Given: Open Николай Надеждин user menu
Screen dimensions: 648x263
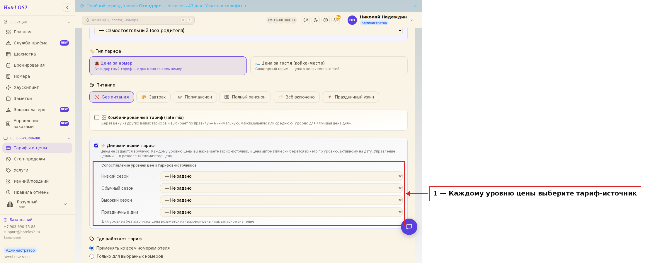Looking at the screenshot, I should [x=380, y=20].
